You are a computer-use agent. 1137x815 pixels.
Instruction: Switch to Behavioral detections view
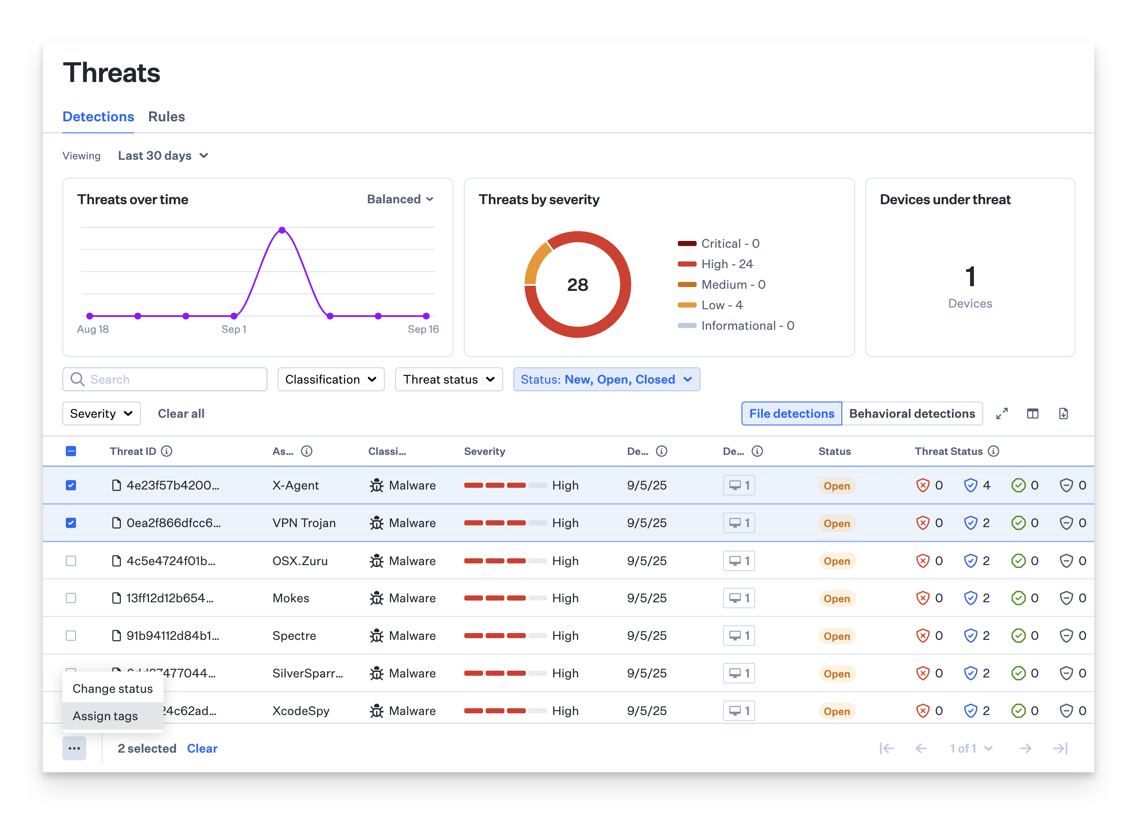coord(911,413)
